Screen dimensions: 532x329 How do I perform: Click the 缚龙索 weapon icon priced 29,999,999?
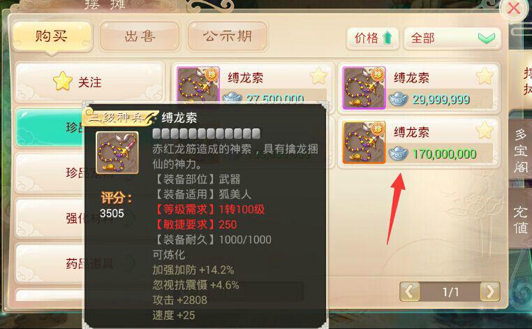point(364,87)
